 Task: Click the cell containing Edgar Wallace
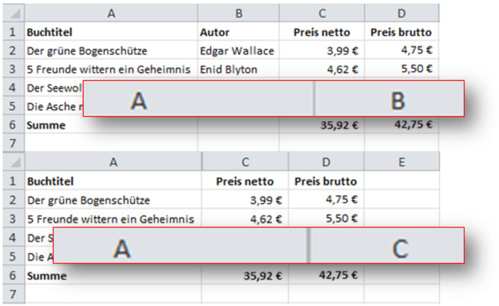click(237, 51)
